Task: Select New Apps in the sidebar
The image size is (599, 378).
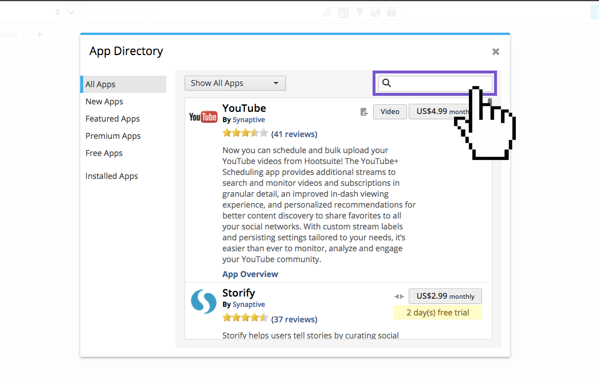Action: pyautogui.click(x=104, y=102)
